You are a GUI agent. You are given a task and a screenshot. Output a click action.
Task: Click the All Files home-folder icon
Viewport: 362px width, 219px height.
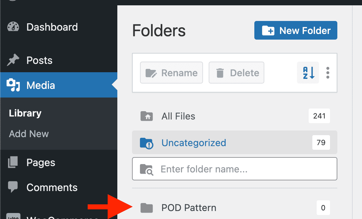[146, 116]
